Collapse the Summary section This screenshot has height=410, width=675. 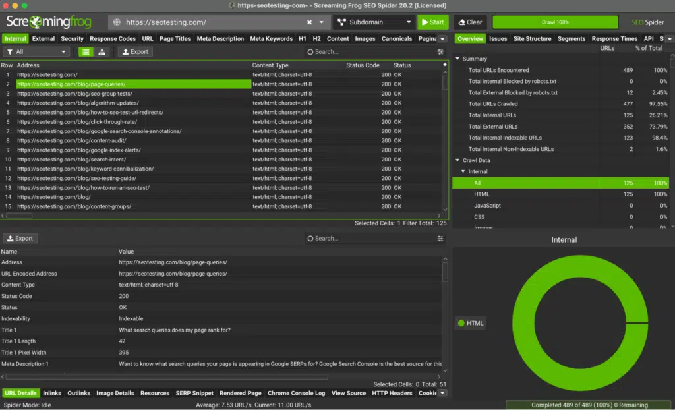(457, 59)
